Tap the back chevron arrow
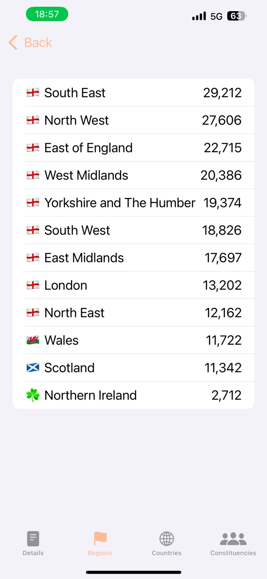 (x=13, y=43)
